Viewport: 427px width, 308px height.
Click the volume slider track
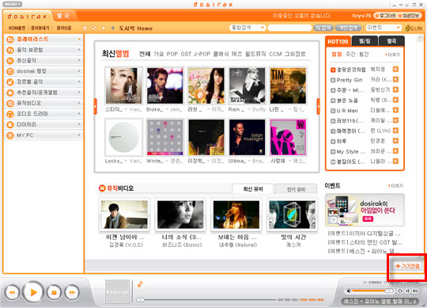(x=372, y=291)
